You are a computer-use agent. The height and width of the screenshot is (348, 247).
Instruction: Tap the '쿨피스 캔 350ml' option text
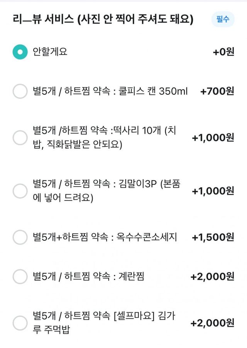(x=110, y=92)
